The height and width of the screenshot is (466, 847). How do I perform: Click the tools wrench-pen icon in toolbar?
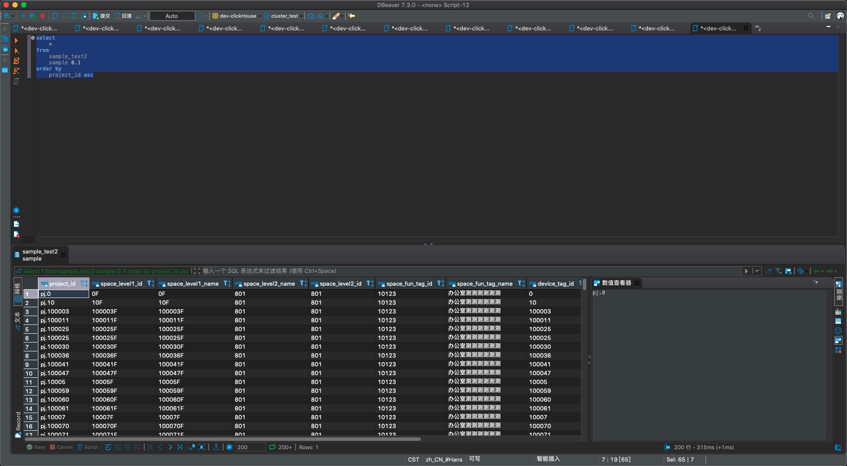(x=336, y=16)
